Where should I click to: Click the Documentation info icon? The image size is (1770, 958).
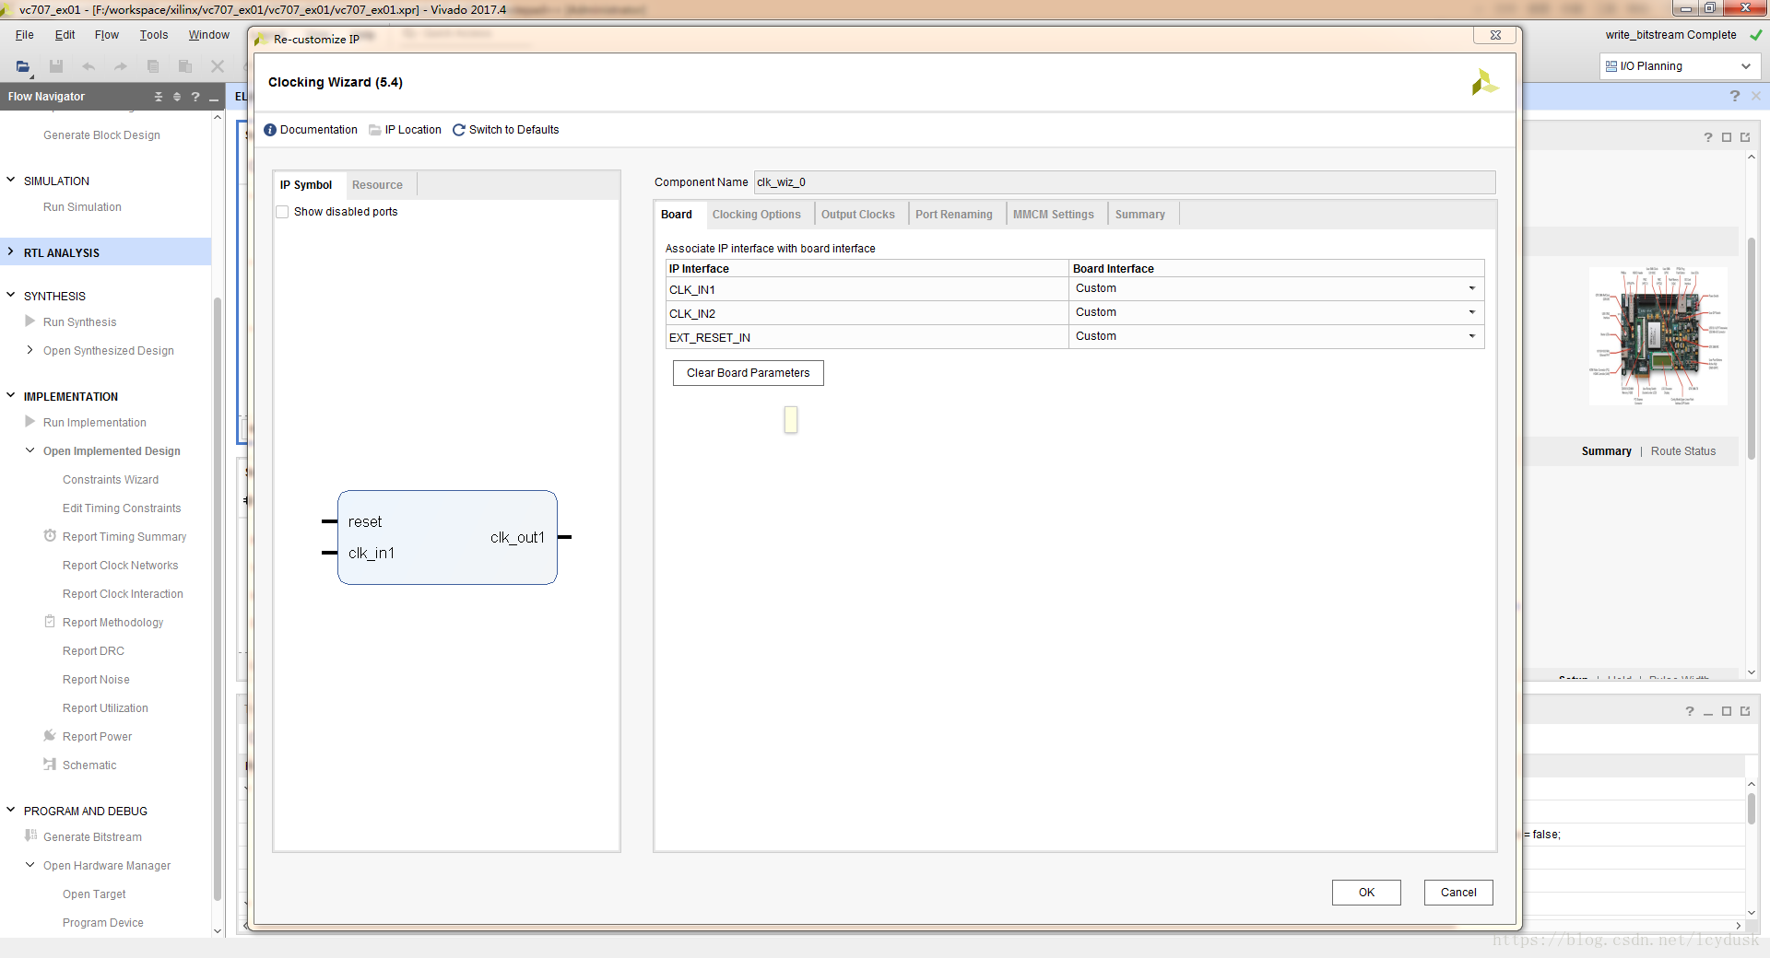point(270,130)
